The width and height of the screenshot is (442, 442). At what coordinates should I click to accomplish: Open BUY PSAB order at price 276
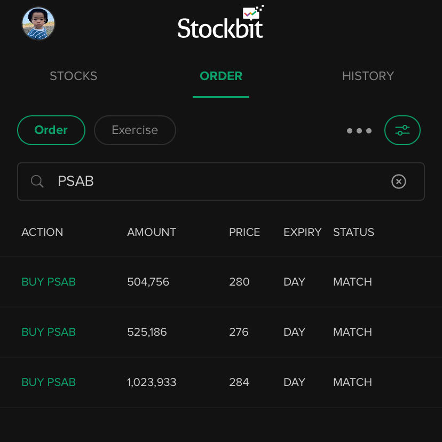pos(220,332)
